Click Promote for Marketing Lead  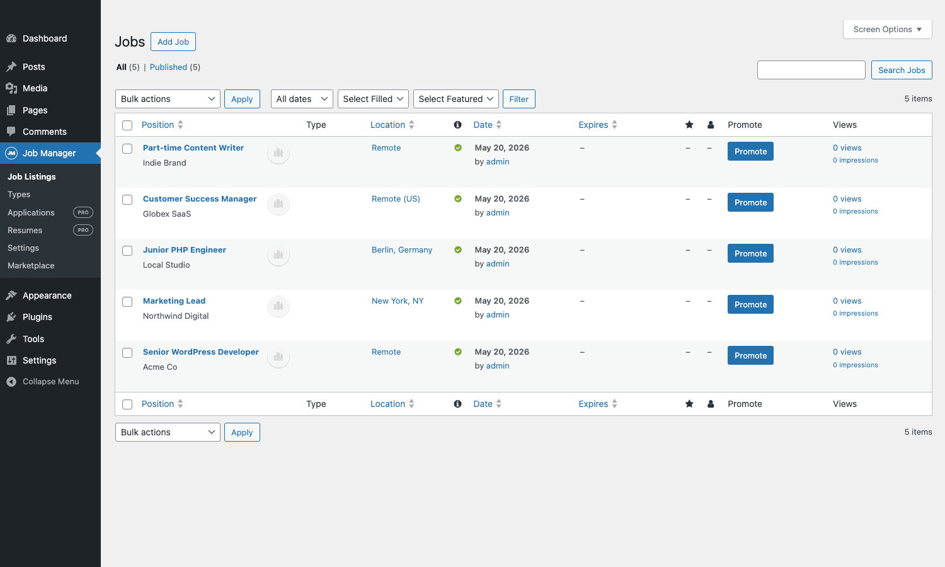750,304
